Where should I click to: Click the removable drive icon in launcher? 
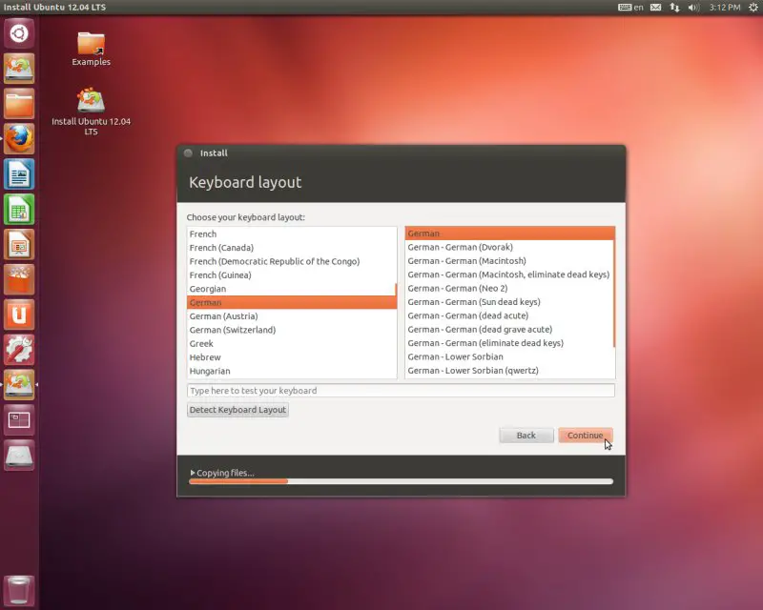click(19, 455)
